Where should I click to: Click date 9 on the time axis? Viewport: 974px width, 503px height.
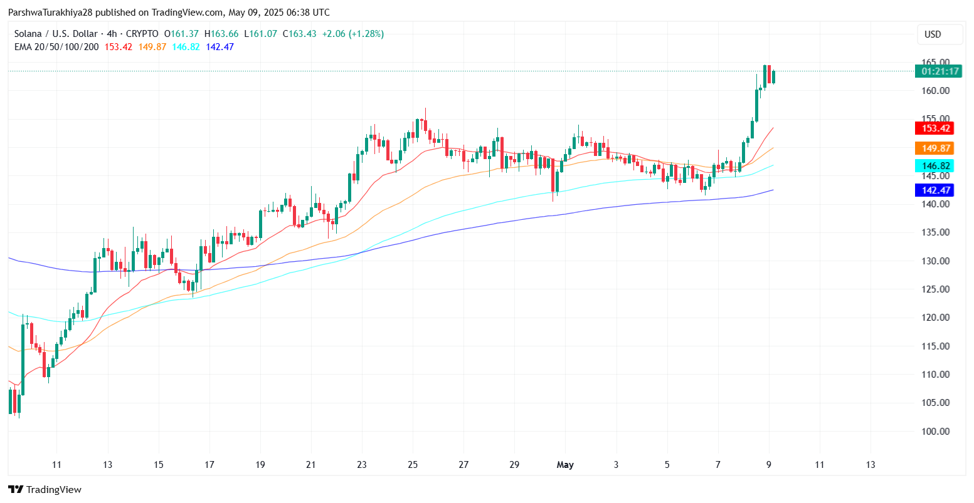coord(769,465)
